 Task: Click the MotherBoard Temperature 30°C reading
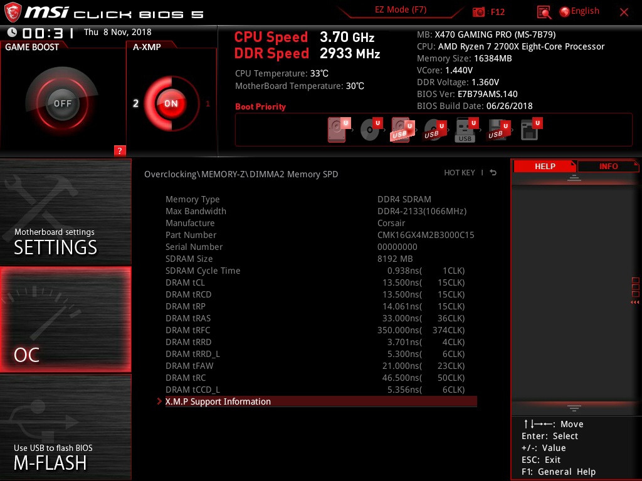300,86
